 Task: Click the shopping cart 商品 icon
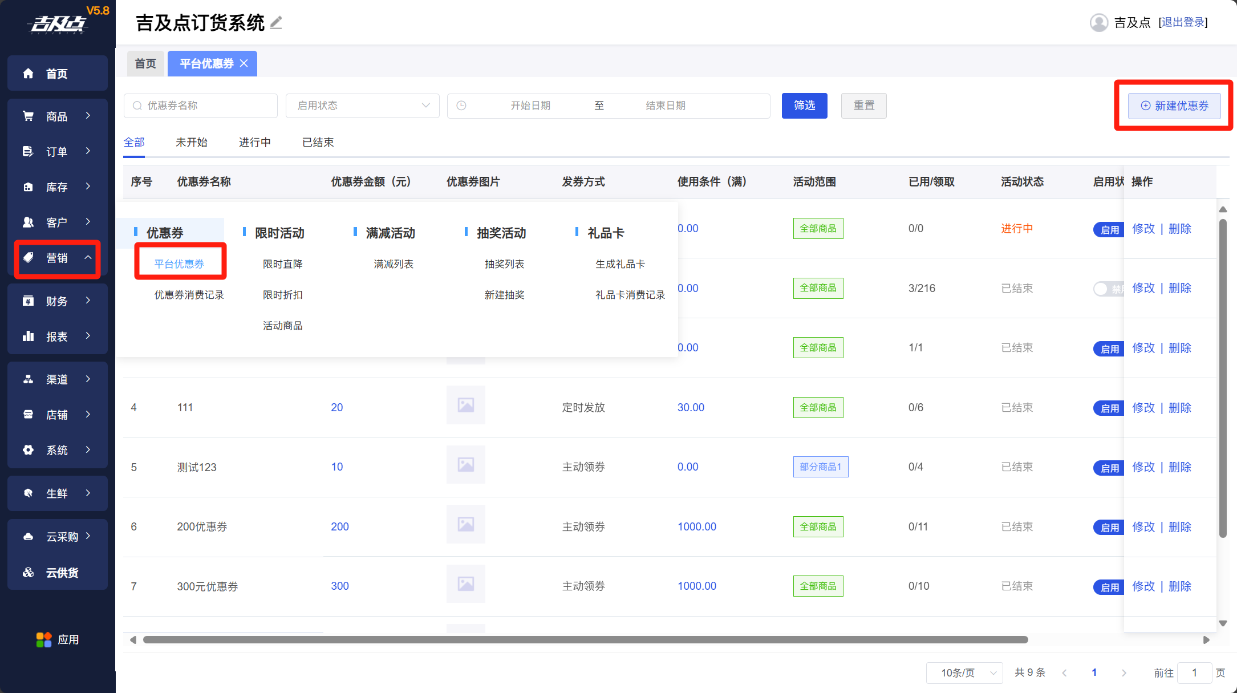(28, 116)
